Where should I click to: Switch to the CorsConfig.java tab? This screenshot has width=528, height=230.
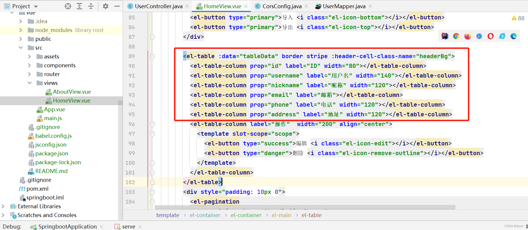tap(282, 6)
